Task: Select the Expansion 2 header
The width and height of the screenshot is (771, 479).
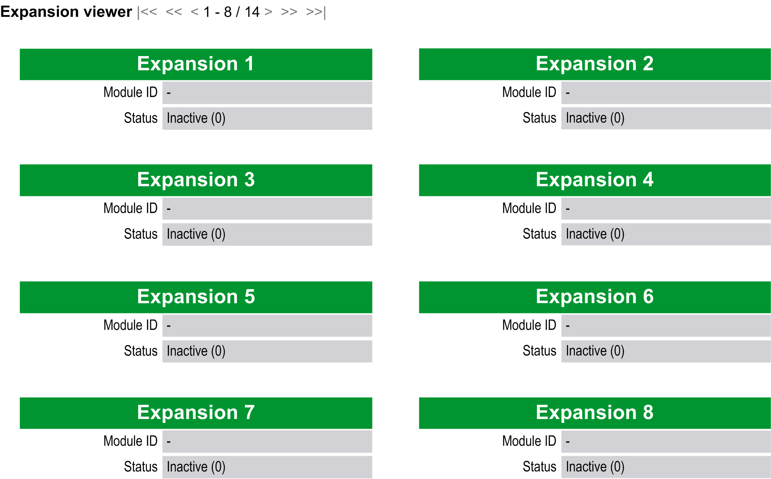Action: tap(594, 64)
